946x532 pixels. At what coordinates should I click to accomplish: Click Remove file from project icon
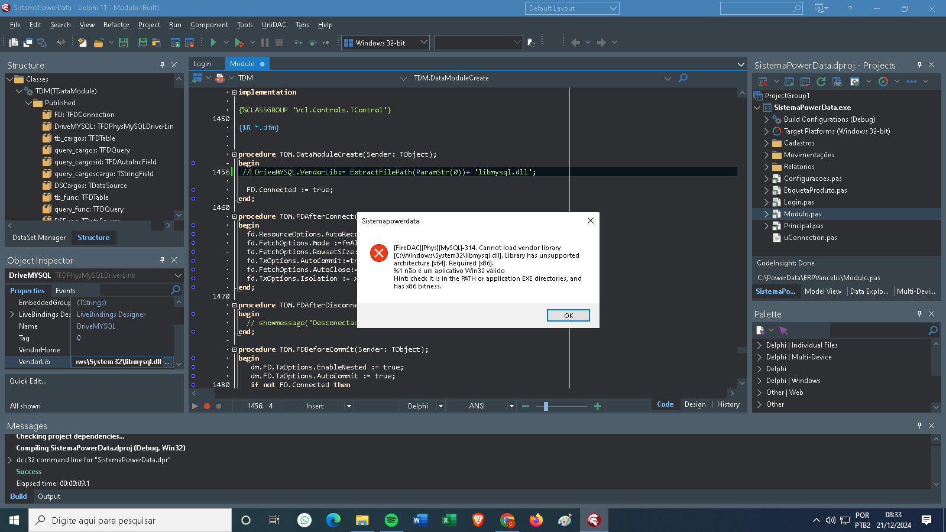click(190, 42)
